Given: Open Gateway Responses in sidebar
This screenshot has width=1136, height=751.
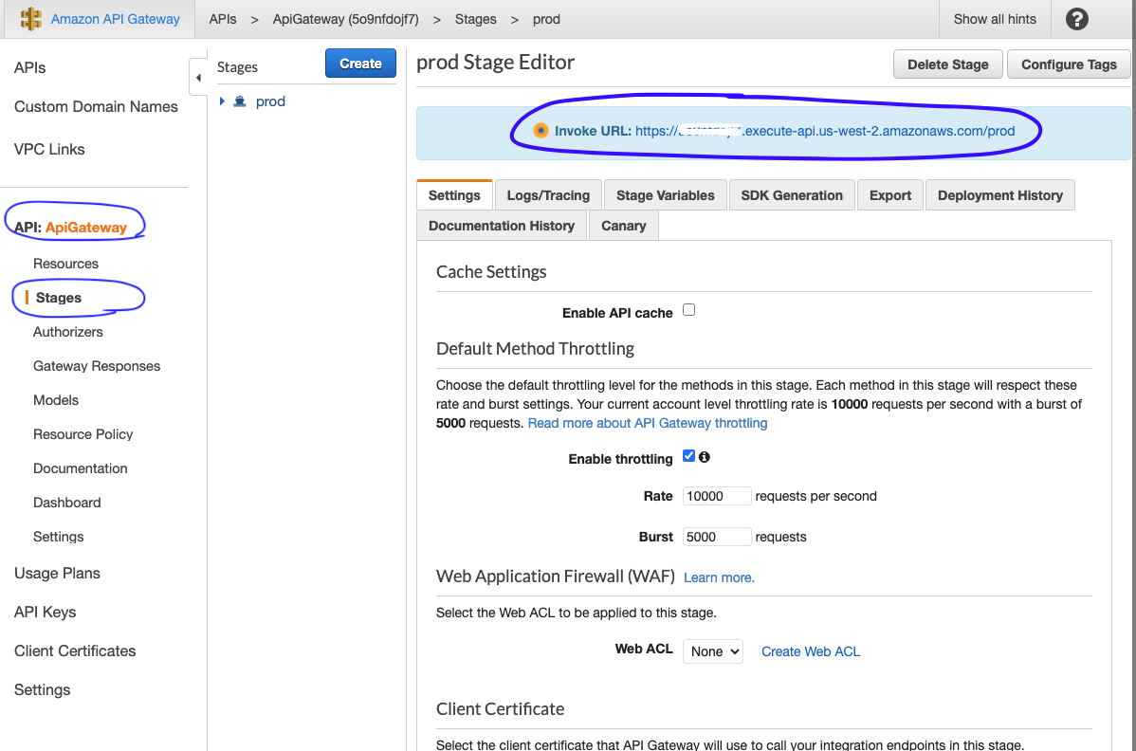Looking at the screenshot, I should (x=97, y=366).
